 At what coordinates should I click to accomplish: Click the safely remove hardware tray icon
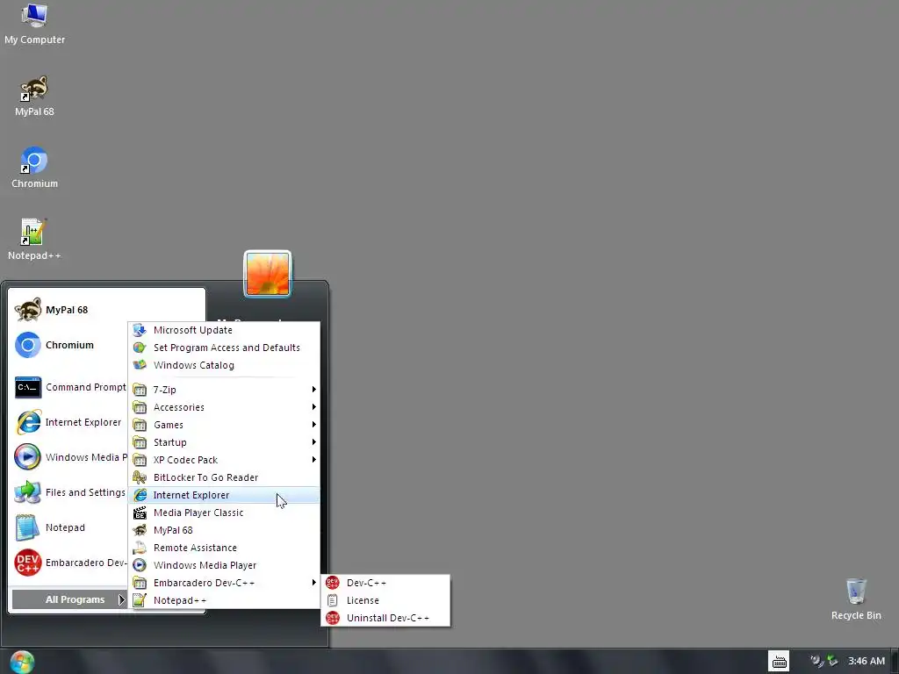tap(832, 662)
